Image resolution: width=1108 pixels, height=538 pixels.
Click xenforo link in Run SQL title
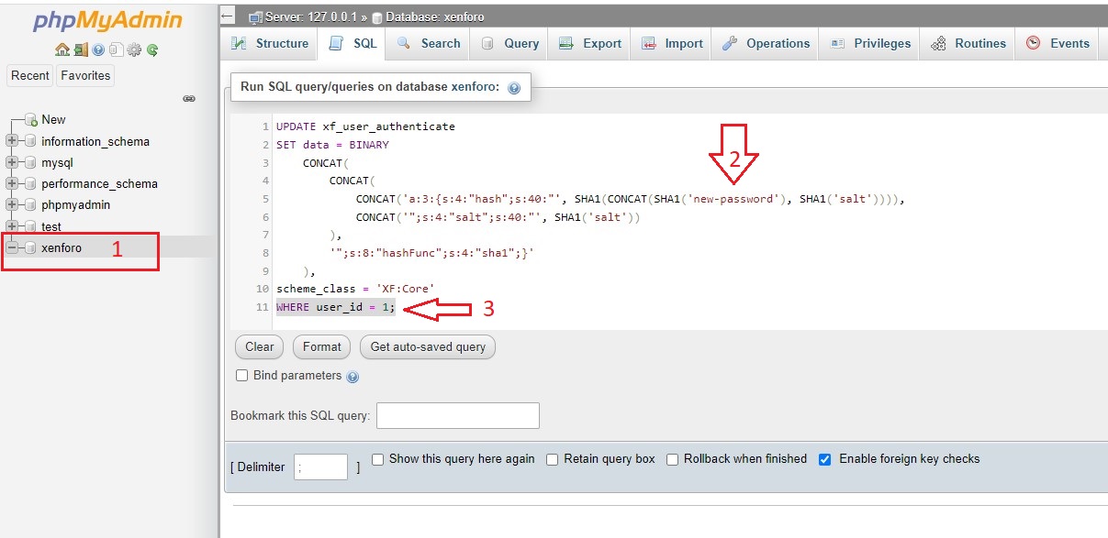click(475, 87)
